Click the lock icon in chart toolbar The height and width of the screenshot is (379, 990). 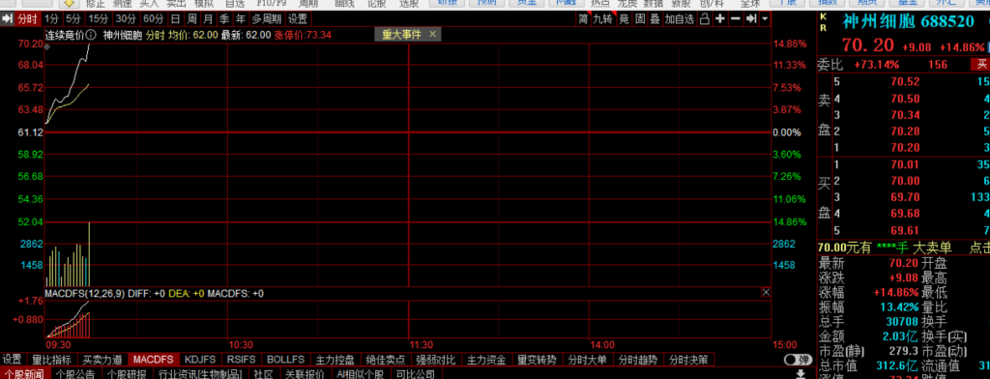click(x=705, y=19)
